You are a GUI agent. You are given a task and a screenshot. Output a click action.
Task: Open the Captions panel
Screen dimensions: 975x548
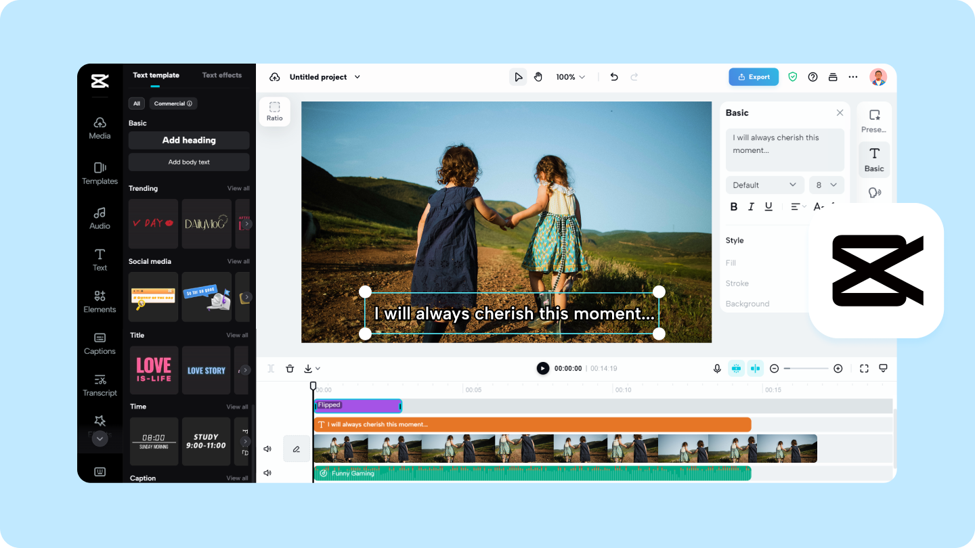tap(100, 343)
